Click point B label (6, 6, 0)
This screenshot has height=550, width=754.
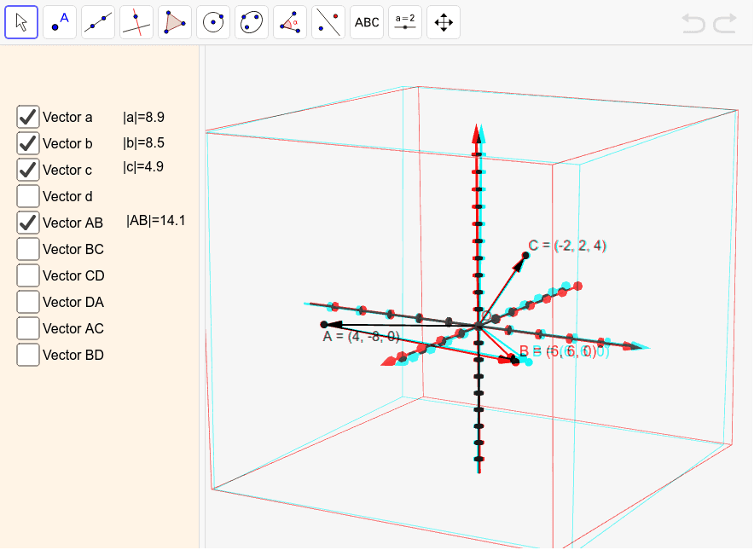[564, 351]
